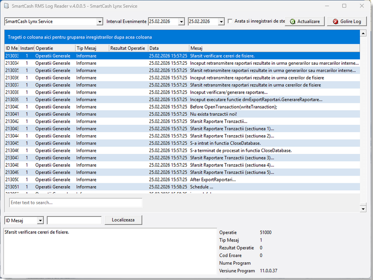The image size is (373, 280).
Task: Select row 'Inceput verificare/generare raportare...'
Action: pos(182,92)
